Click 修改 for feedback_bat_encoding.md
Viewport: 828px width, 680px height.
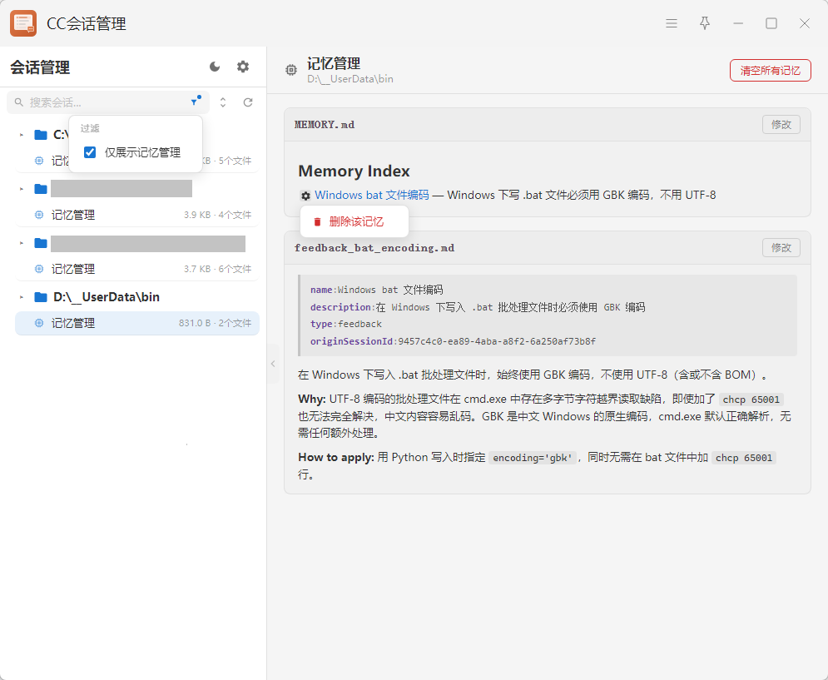coord(781,248)
